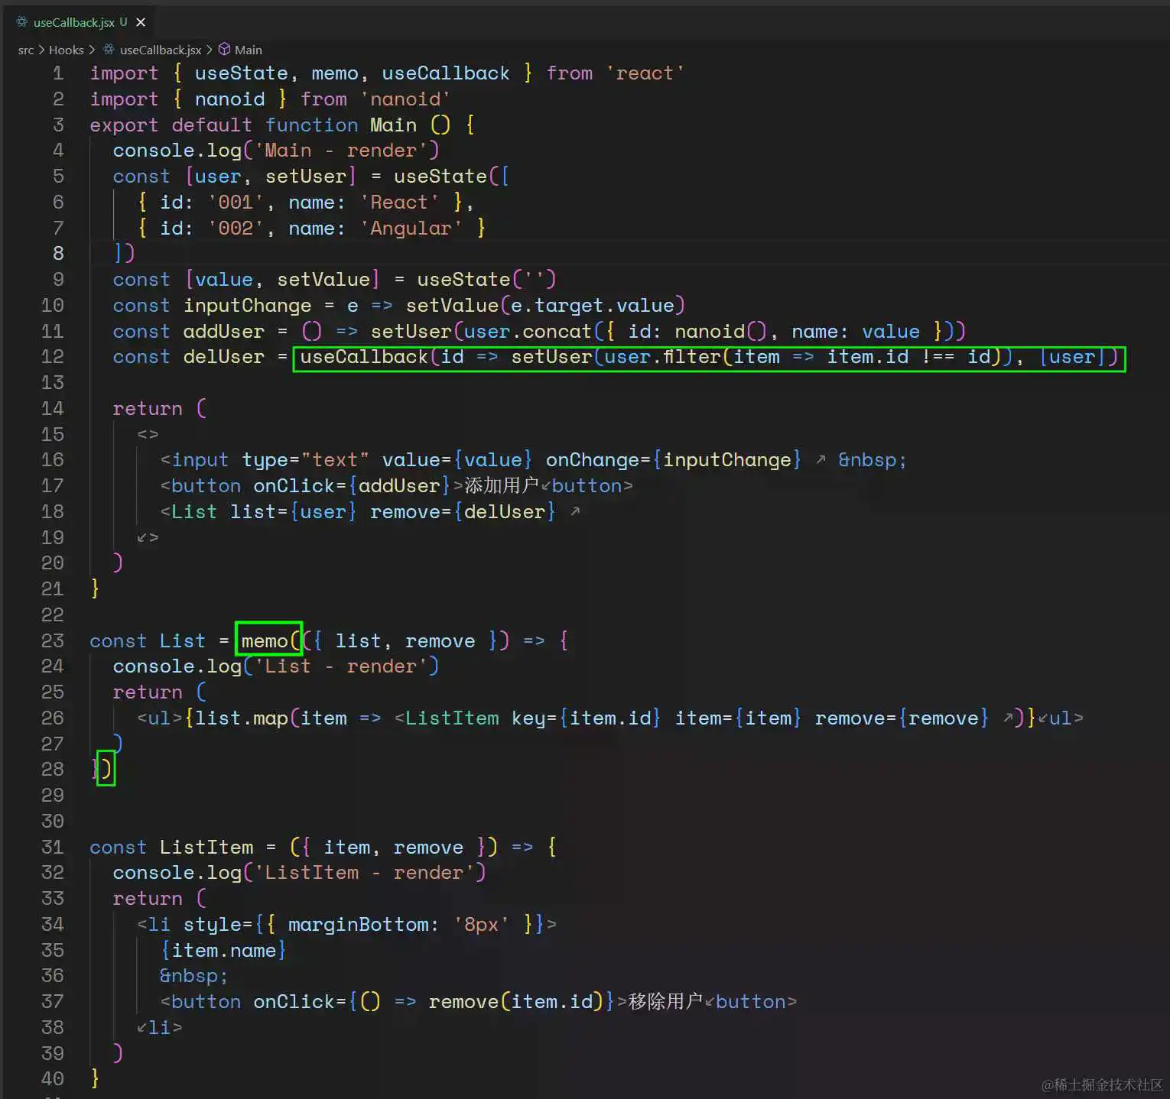Click 'inputChange' declaration on line 10

[247, 306]
